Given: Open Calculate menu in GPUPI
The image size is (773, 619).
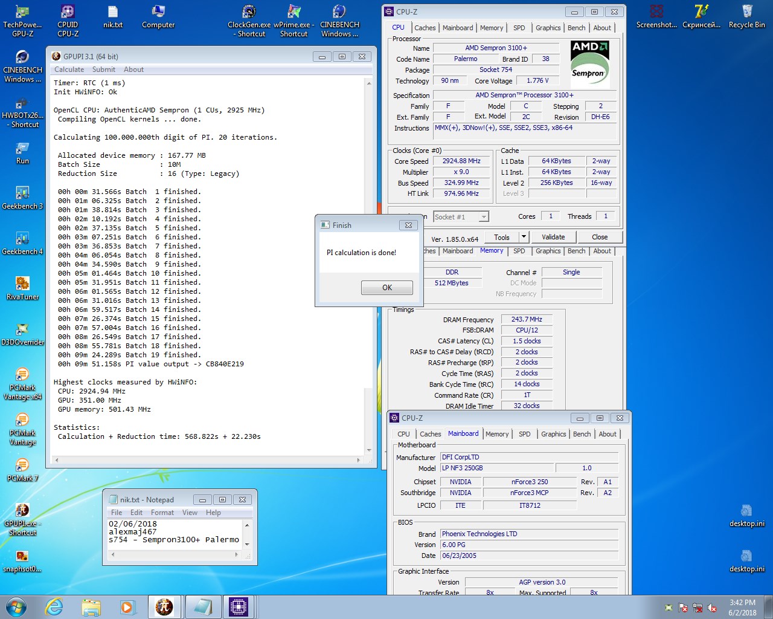Looking at the screenshot, I should pos(69,70).
